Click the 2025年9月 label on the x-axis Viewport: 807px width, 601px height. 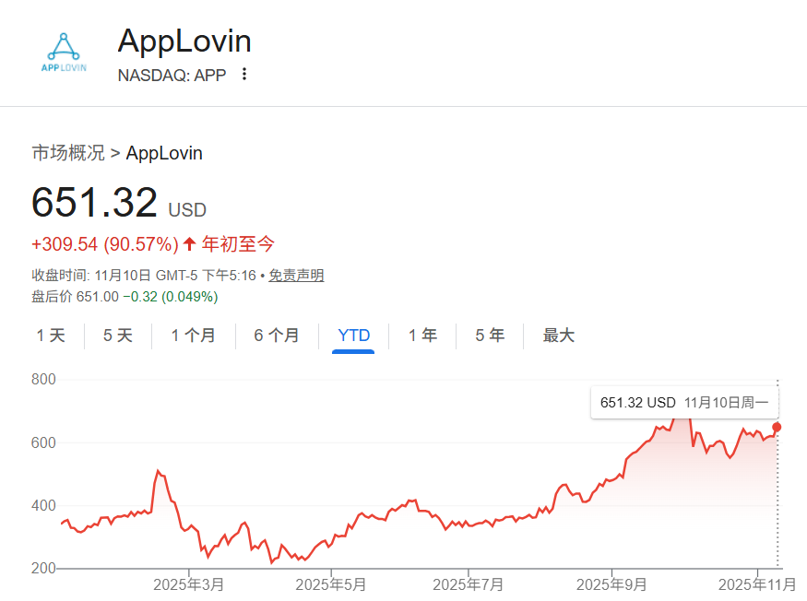(611, 584)
